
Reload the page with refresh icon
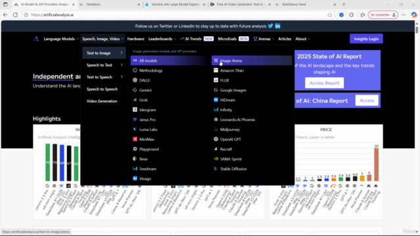point(15,14)
